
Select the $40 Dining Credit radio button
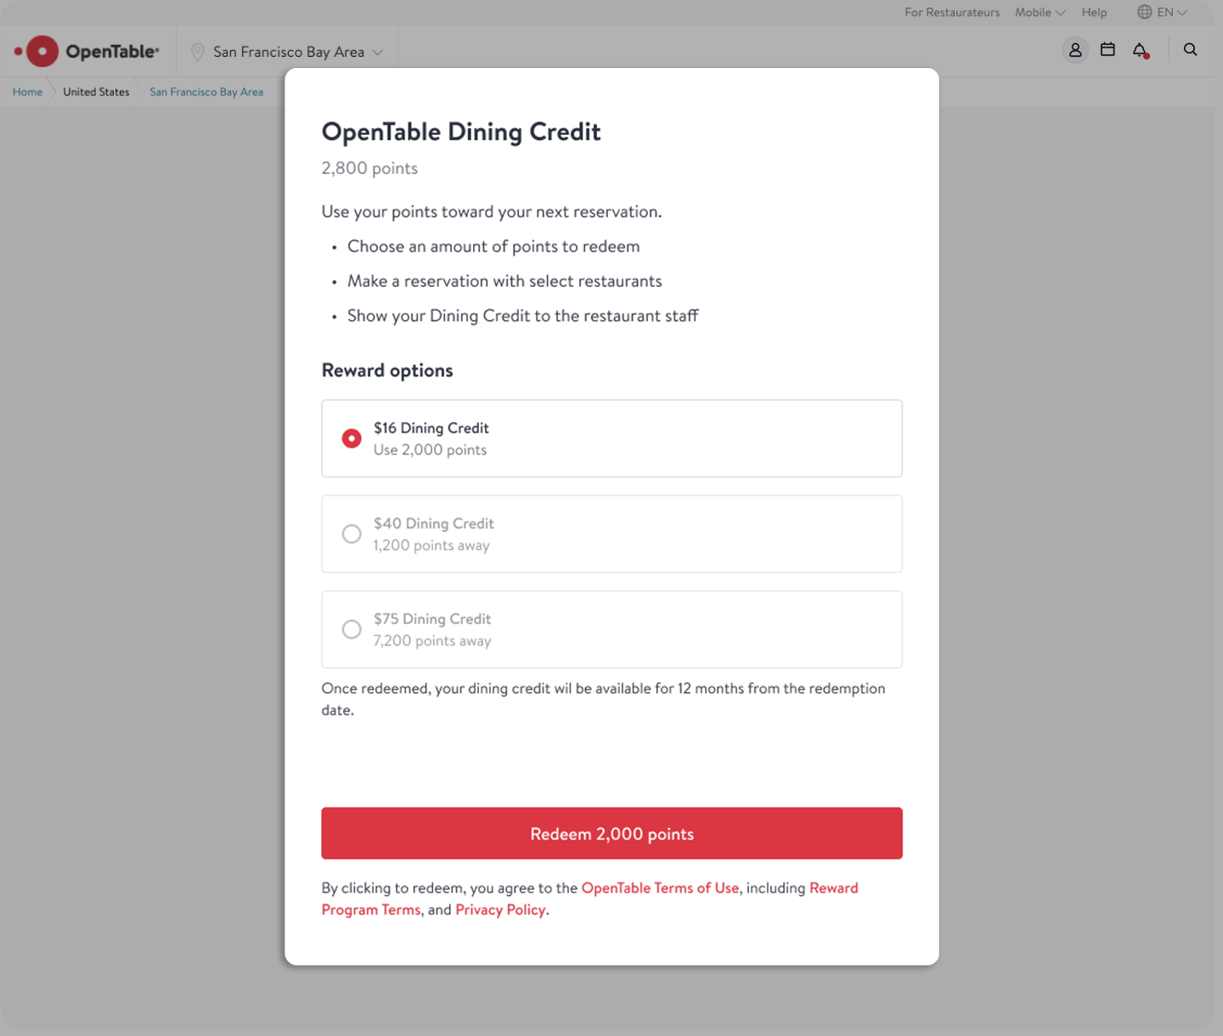pyautogui.click(x=352, y=534)
